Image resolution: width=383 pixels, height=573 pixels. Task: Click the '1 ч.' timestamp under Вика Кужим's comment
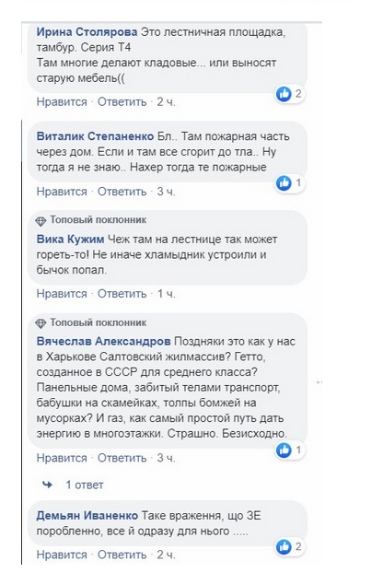166,294
